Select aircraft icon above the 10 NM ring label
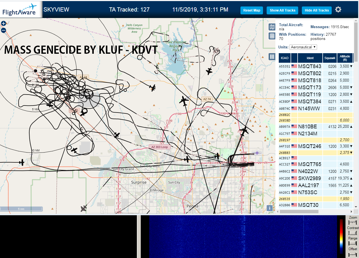 coord(74,150)
